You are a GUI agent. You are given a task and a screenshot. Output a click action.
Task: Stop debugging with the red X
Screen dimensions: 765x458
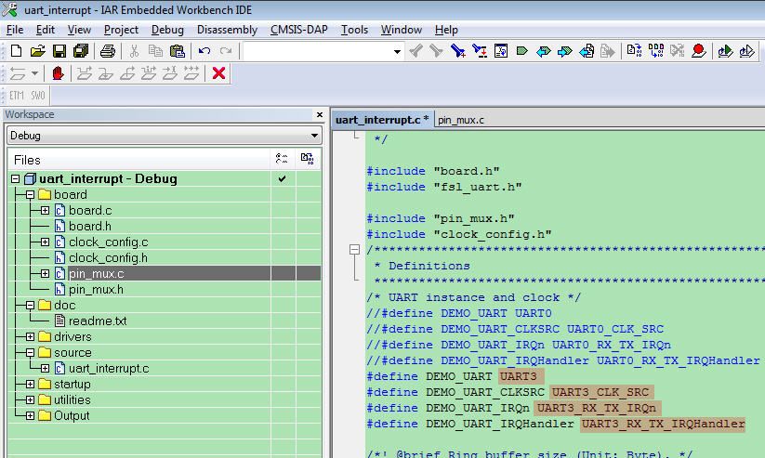point(218,73)
